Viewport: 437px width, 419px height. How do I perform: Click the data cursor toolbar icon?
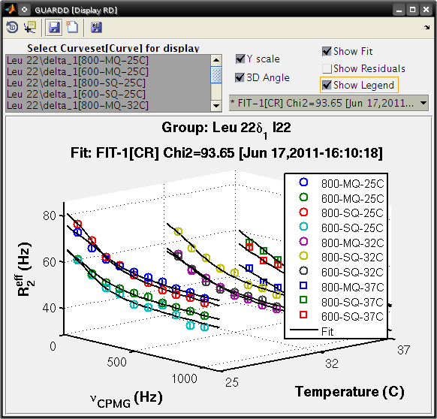[30, 27]
